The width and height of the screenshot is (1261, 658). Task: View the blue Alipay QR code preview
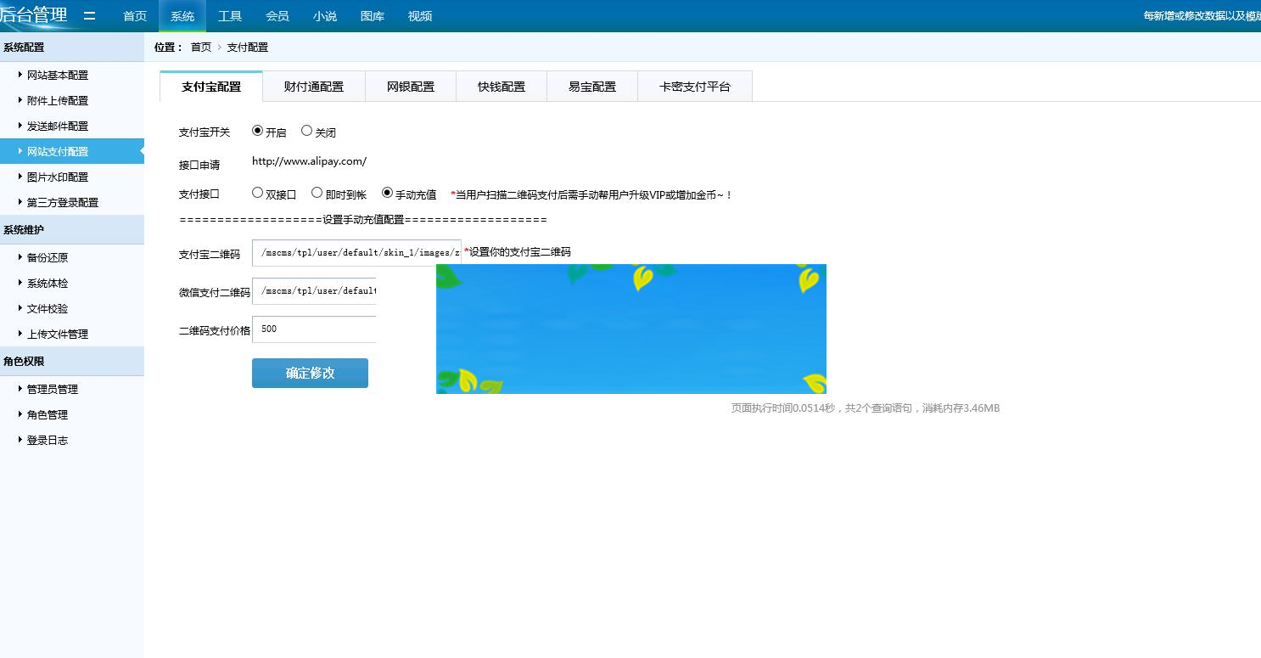630,329
